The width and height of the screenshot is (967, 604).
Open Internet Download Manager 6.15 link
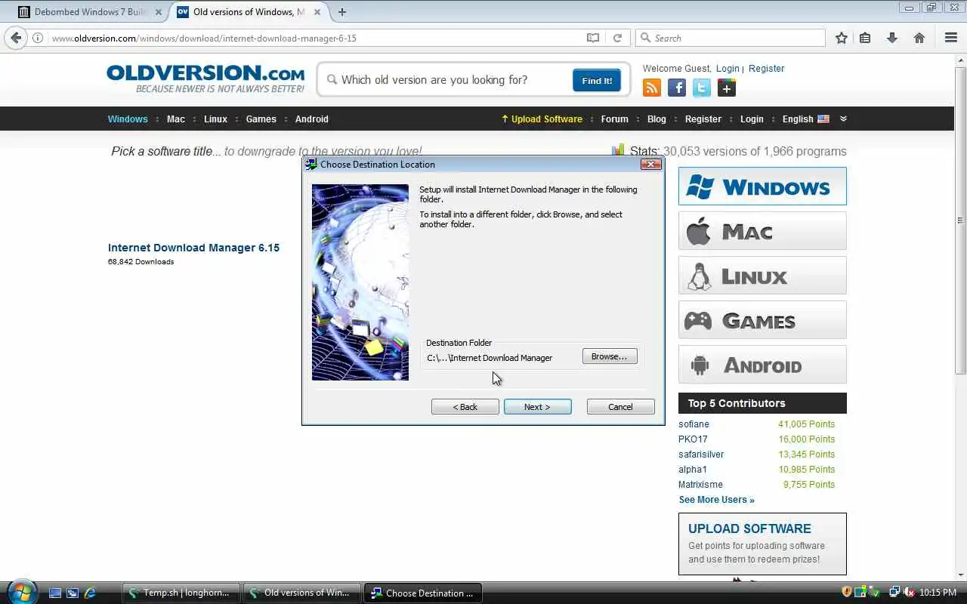pyautogui.click(x=193, y=248)
